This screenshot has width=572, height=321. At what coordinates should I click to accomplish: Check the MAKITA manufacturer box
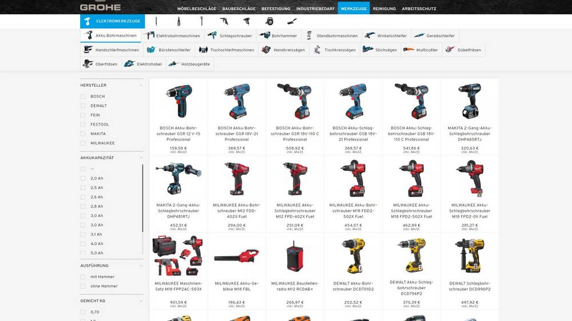pyautogui.click(x=83, y=134)
